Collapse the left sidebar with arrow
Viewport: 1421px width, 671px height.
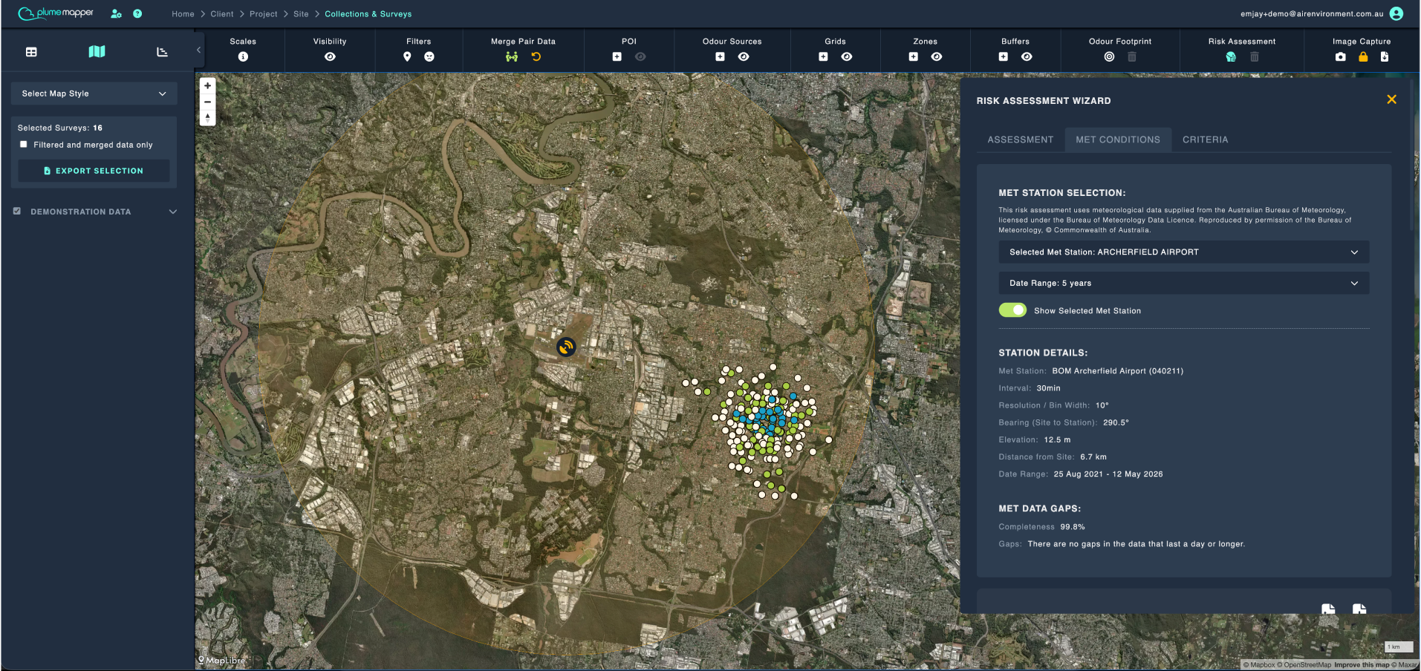coord(198,50)
